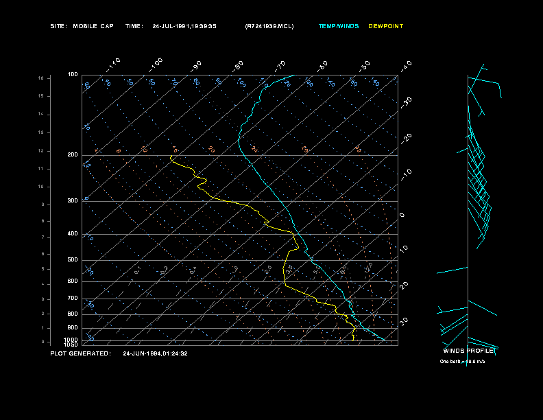543x420 pixels.
Task: Click the yellow DEWPOINT legend label
Action: tap(386, 26)
